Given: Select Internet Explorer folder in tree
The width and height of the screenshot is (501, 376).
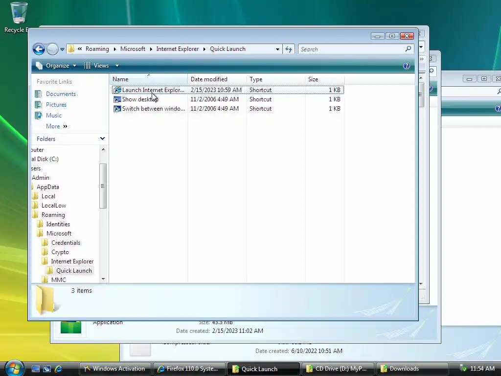Looking at the screenshot, I should [x=72, y=261].
